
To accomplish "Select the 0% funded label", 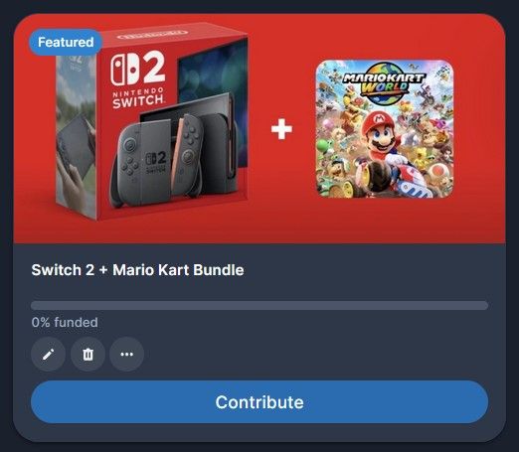I will pyautogui.click(x=65, y=322).
